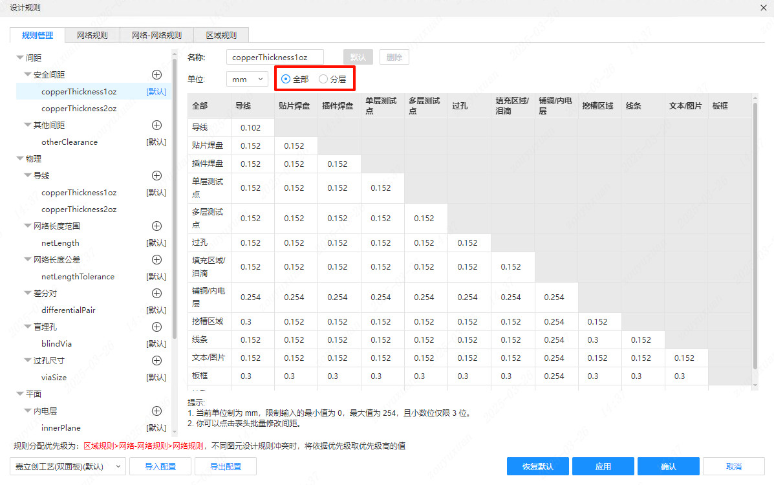The height and width of the screenshot is (485, 774).
Task: Click the 导出配置 button
Action: tap(225, 466)
